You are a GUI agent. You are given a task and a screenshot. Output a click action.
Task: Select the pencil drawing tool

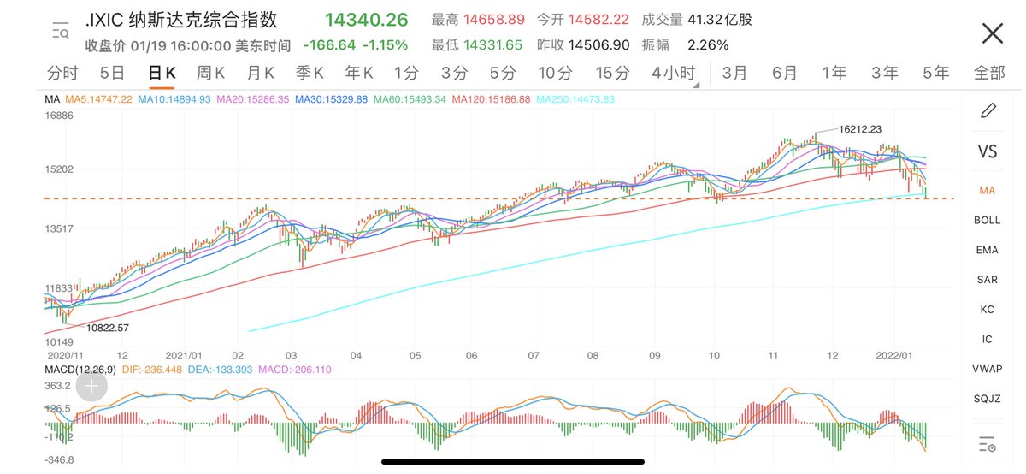point(988,110)
